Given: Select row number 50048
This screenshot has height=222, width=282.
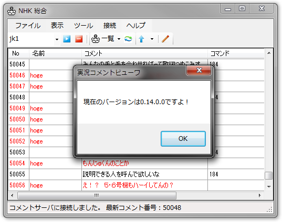Looking at the screenshot, I should pyautogui.click(x=17, y=97).
